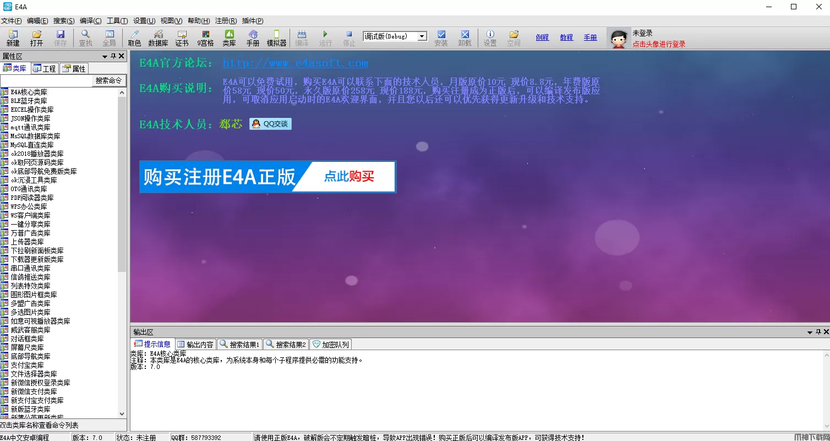Click the library search input field
Screen dimensions: 830x441
coord(46,80)
